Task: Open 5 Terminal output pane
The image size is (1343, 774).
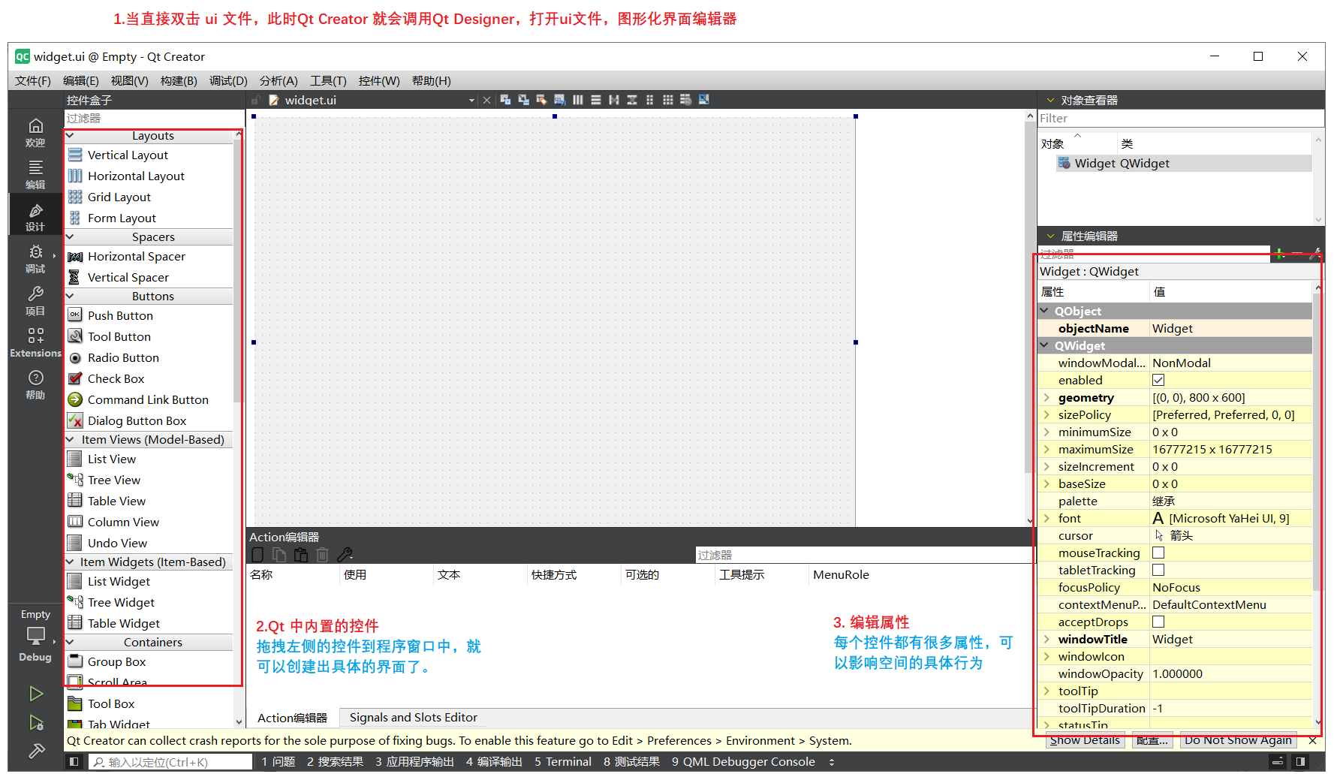Action: [563, 762]
